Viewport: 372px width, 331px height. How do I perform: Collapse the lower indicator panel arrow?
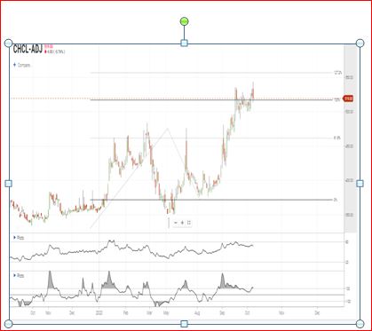(x=15, y=275)
